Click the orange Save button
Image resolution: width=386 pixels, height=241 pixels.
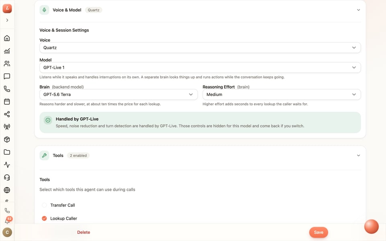pos(318,233)
